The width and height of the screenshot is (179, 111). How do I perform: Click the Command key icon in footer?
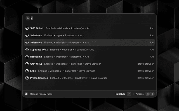click(x=147, y=94)
